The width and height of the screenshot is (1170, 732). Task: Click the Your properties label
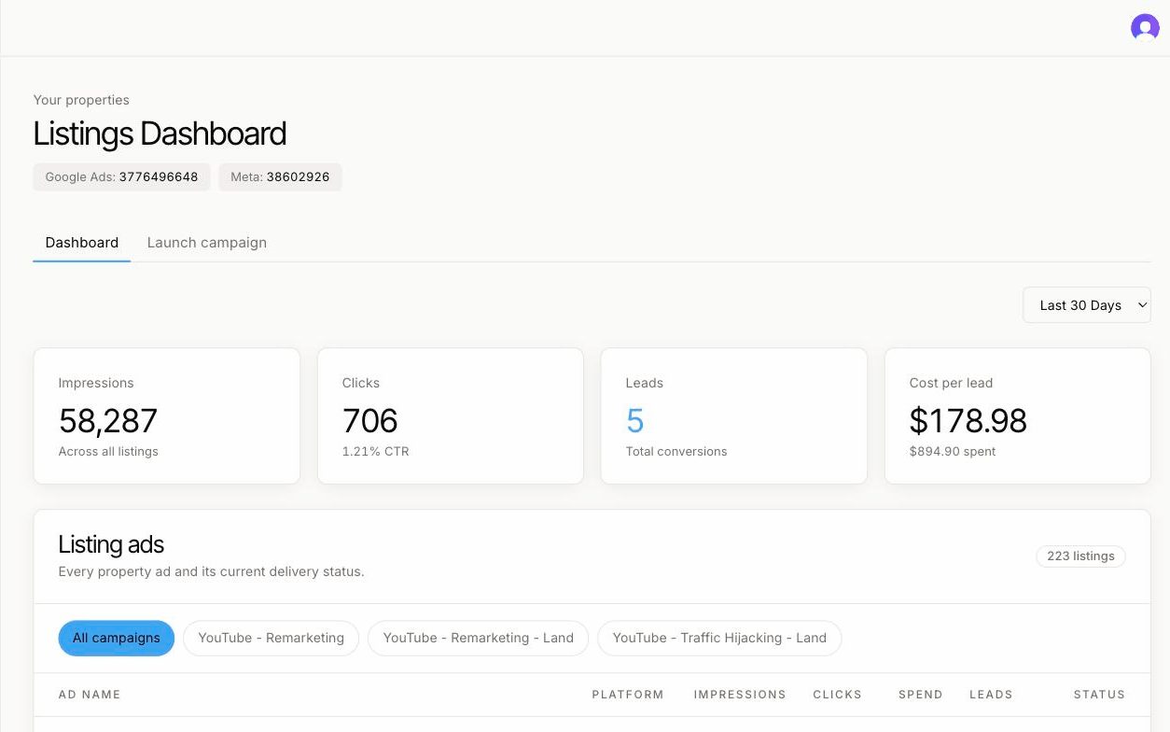pos(81,100)
